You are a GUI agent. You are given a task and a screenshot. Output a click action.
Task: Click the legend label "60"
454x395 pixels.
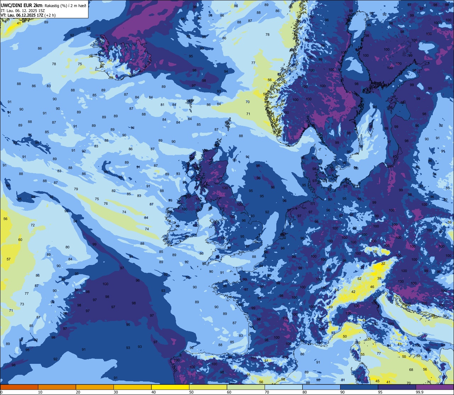[x=229, y=392]
